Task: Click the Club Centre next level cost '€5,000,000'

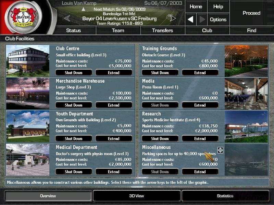Action: coord(120,66)
